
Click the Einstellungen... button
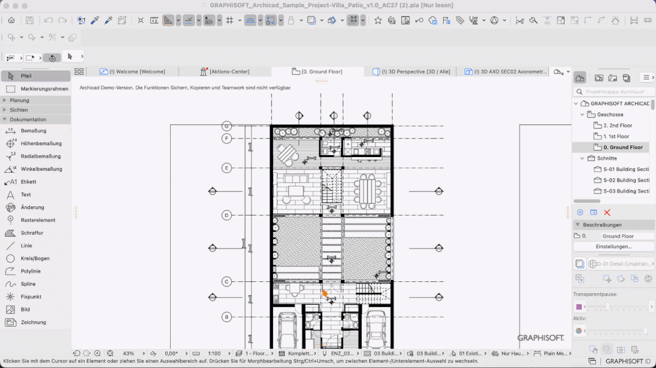click(613, 246)
